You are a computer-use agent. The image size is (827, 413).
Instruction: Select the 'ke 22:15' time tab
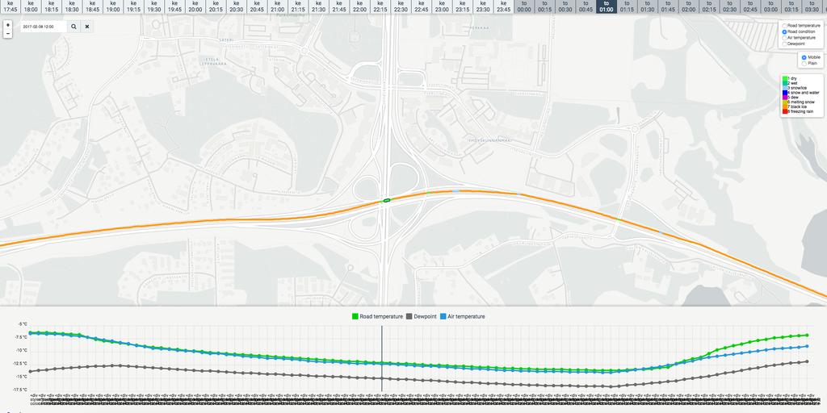pyautogui.click(x=380, y=6)
